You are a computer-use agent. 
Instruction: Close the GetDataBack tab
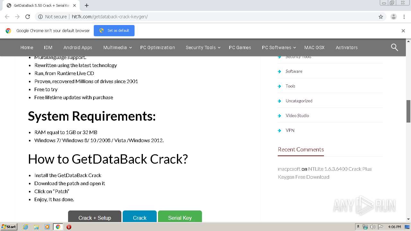[74, 5]
